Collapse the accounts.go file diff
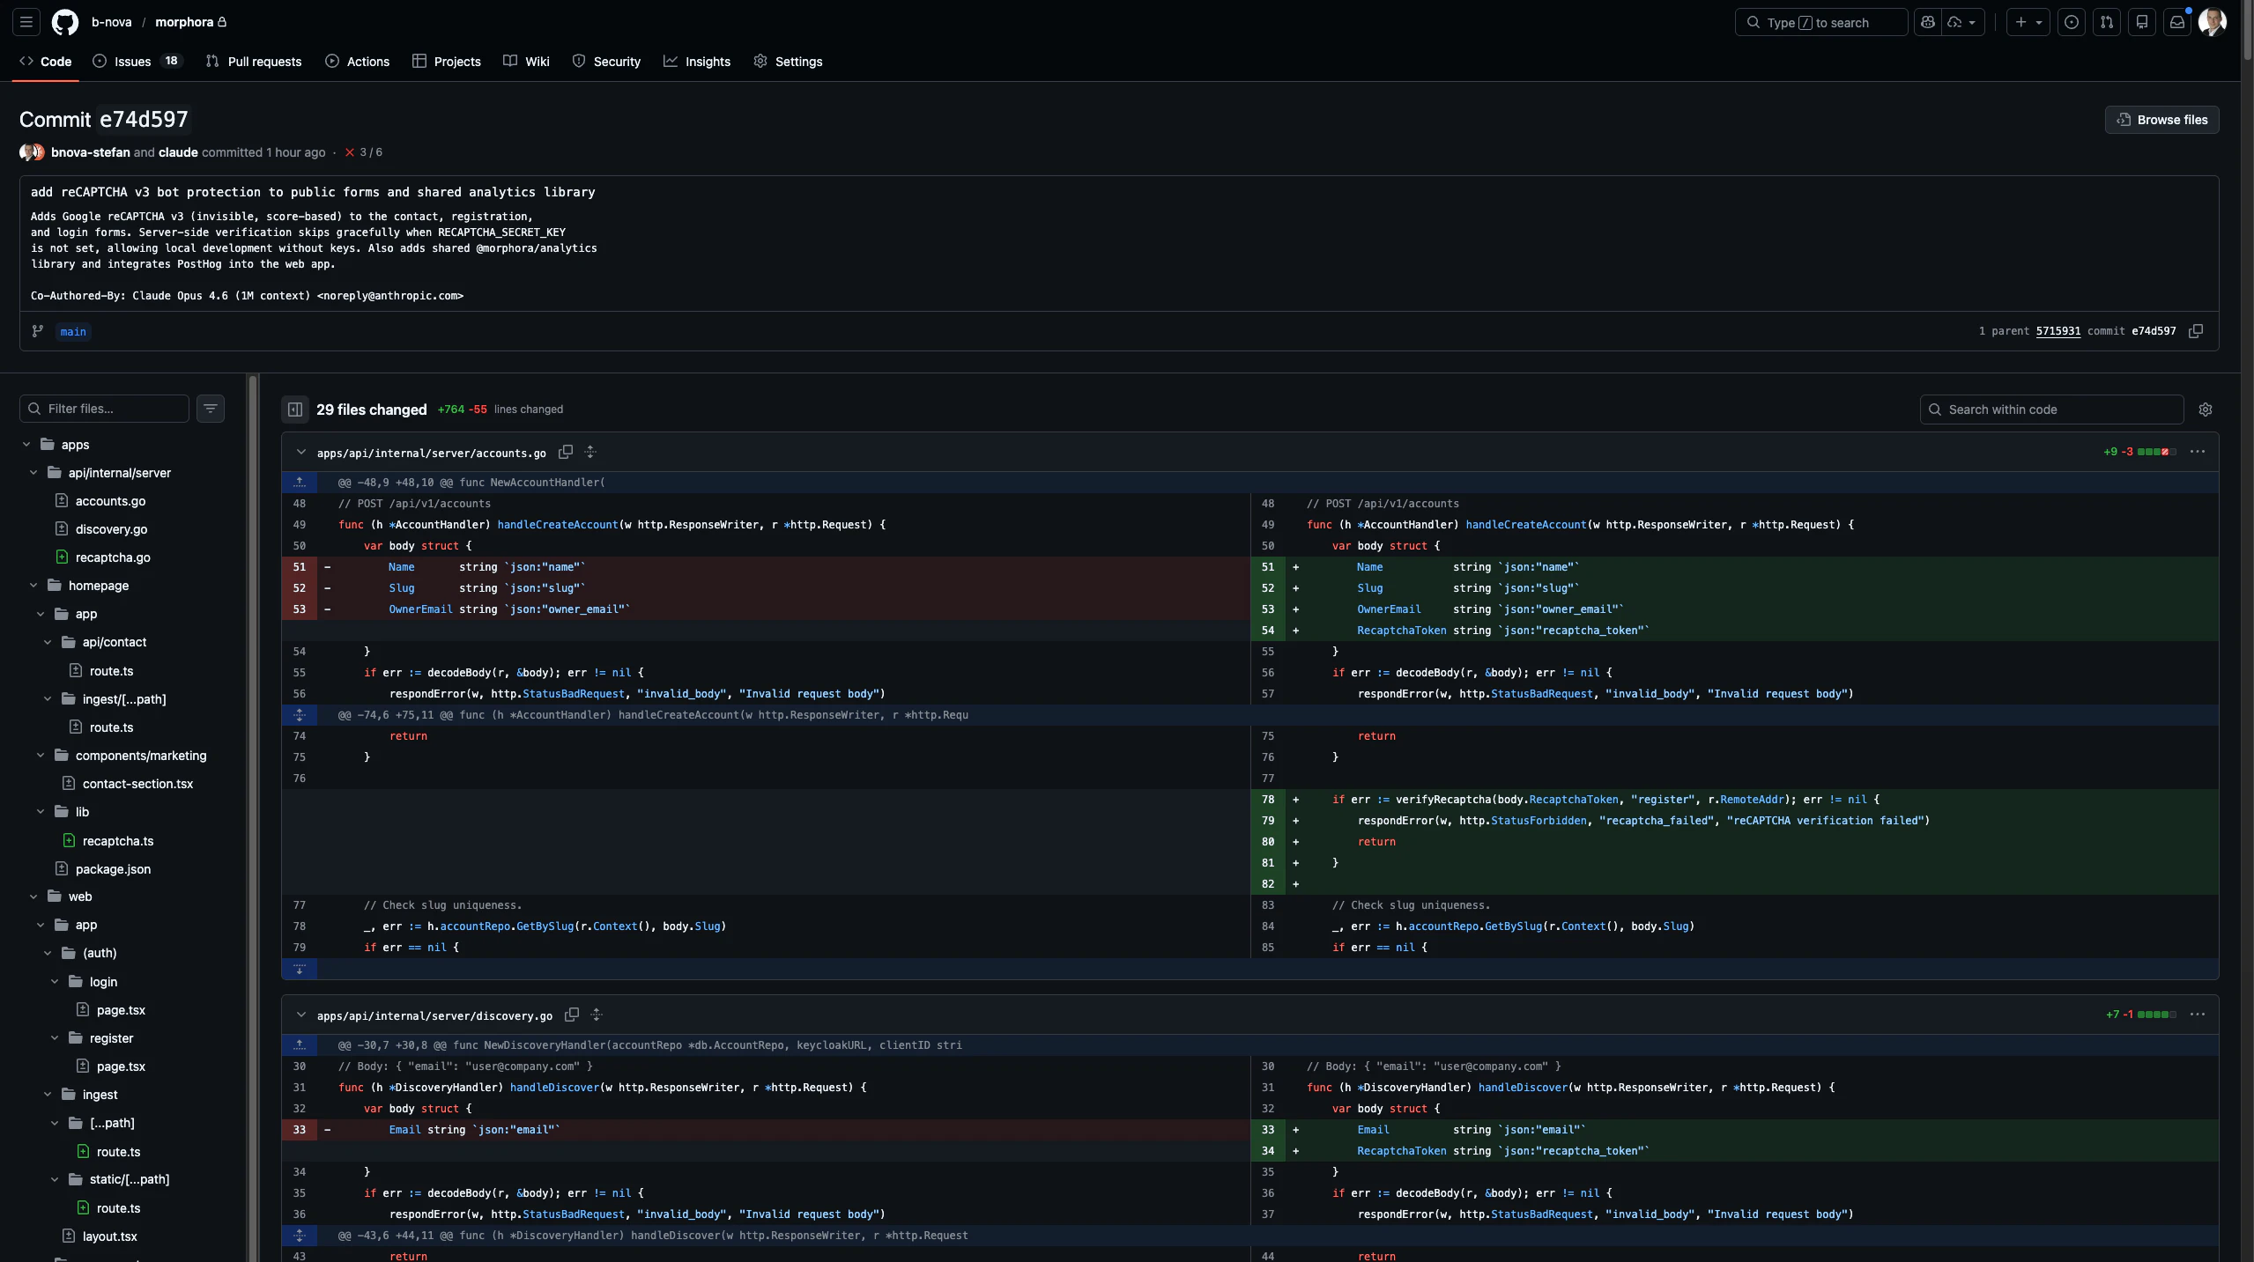The height and width of the screenshot is (1262, 2254). pyautogui.click(x=300, y=452)
